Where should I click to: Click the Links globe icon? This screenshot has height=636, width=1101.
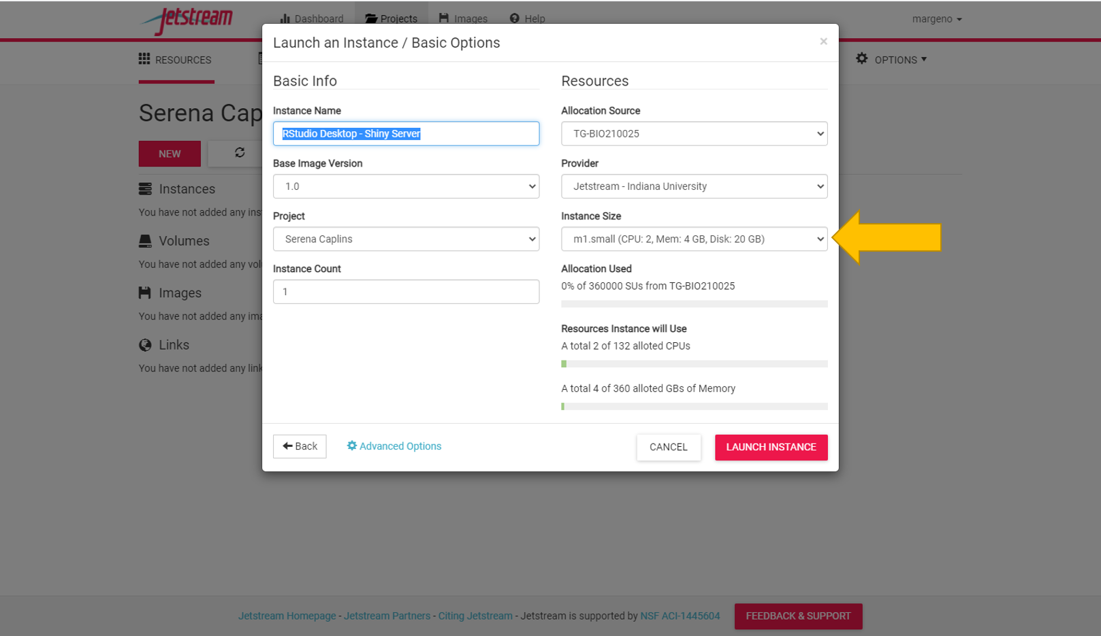145,345
